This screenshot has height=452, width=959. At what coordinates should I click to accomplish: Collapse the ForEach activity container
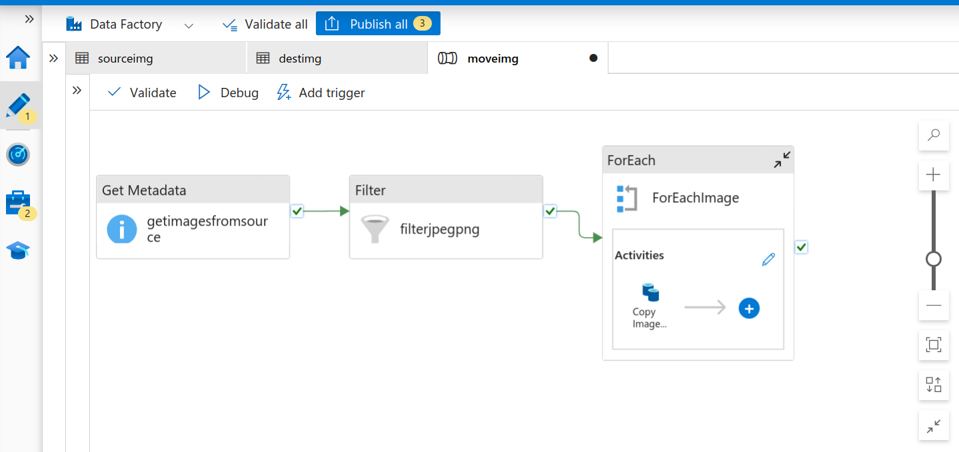click(x=782, y=160)
